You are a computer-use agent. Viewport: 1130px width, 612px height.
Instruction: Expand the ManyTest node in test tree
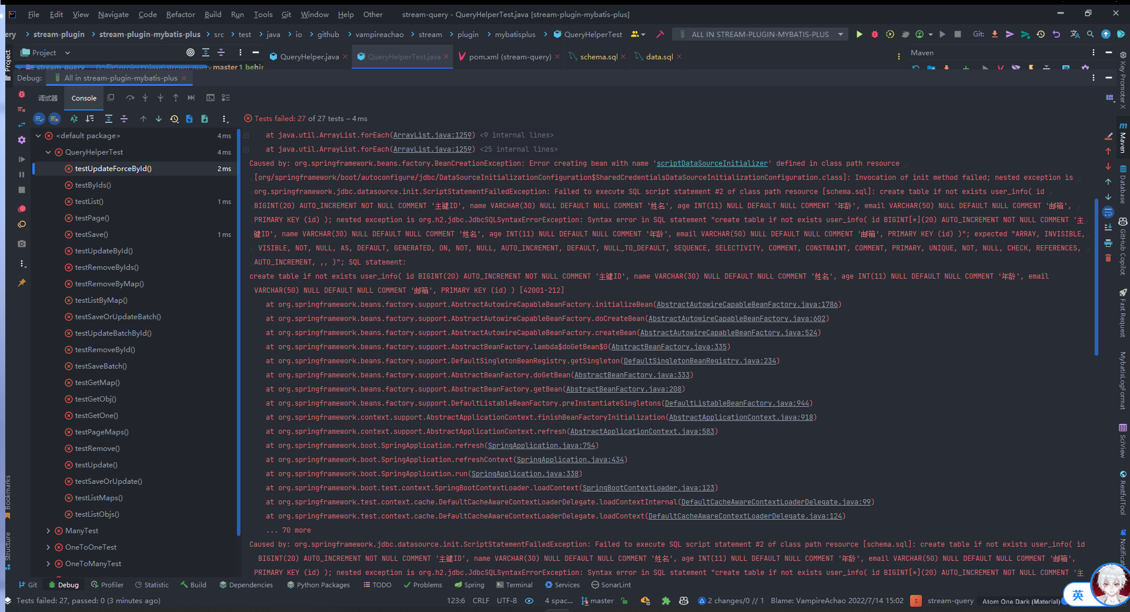click(48, 531)
